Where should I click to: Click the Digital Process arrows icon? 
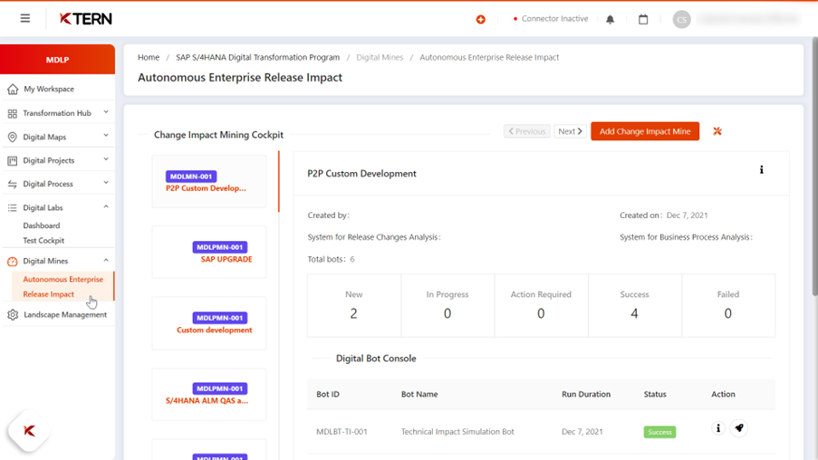coord(13,184)
